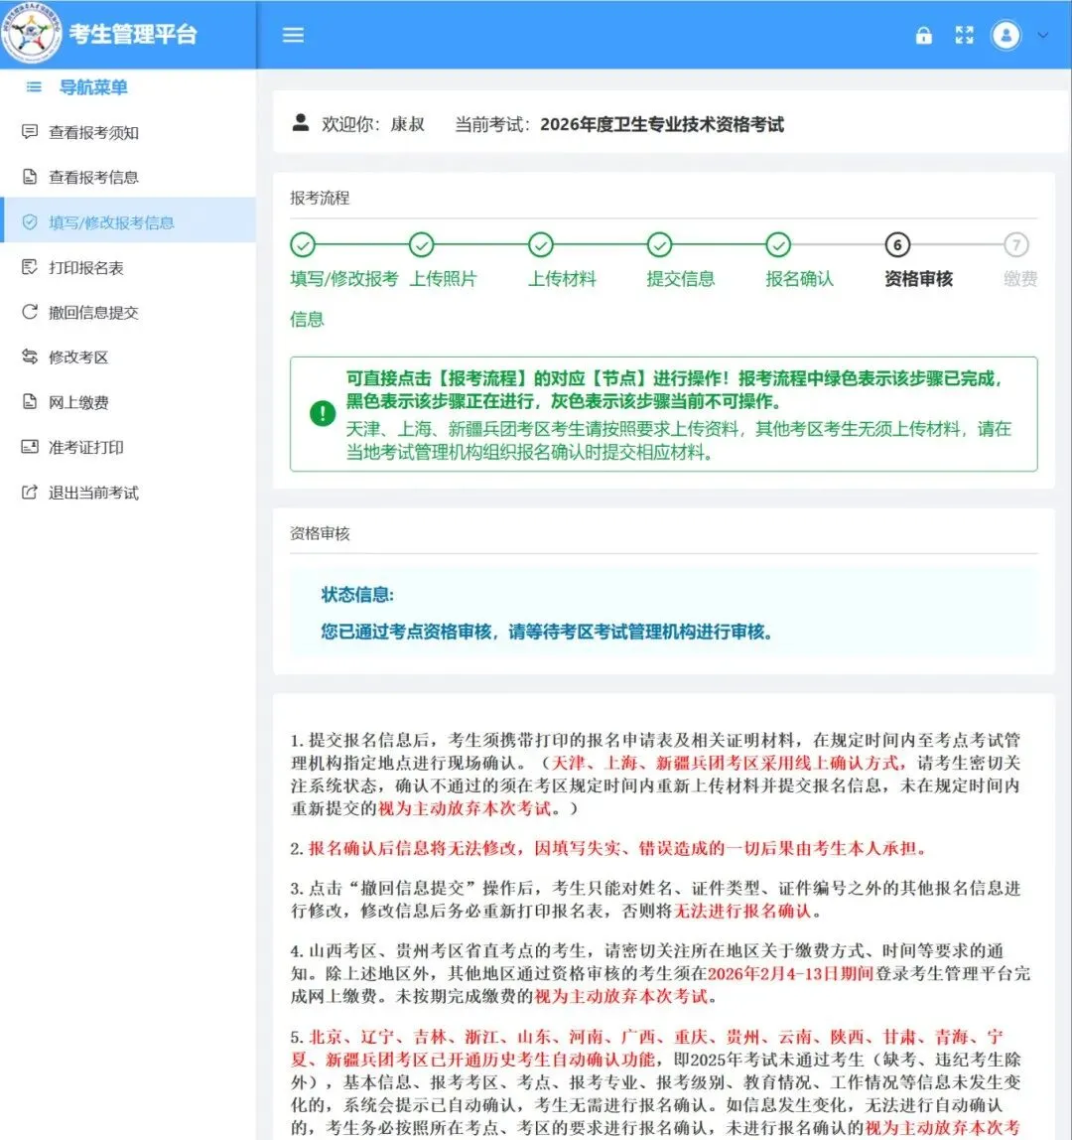Open the 准考证打印 menu item
Image resolution: width=1072 pixels, height=1140 pixels.
click(x=128, y=447)
